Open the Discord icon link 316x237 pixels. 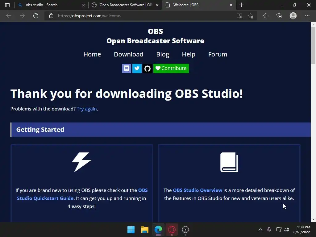click(x=126, y=69)
